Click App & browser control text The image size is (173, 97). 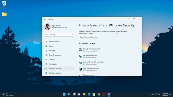91,68
